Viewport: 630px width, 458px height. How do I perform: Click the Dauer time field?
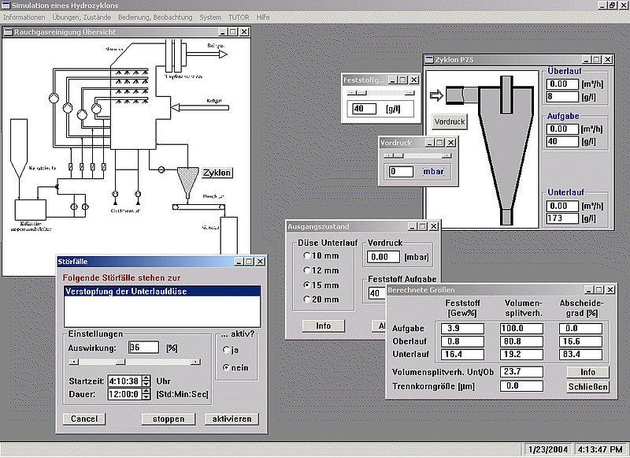coord(125,394)
